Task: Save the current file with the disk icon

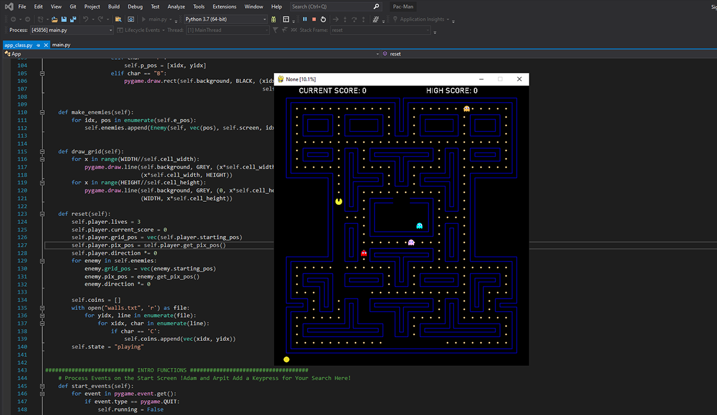Action: pyautogui.click(x=64, y=19)
